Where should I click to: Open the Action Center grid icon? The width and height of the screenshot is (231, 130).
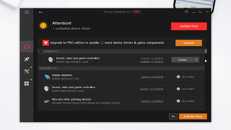coord(27,83)
